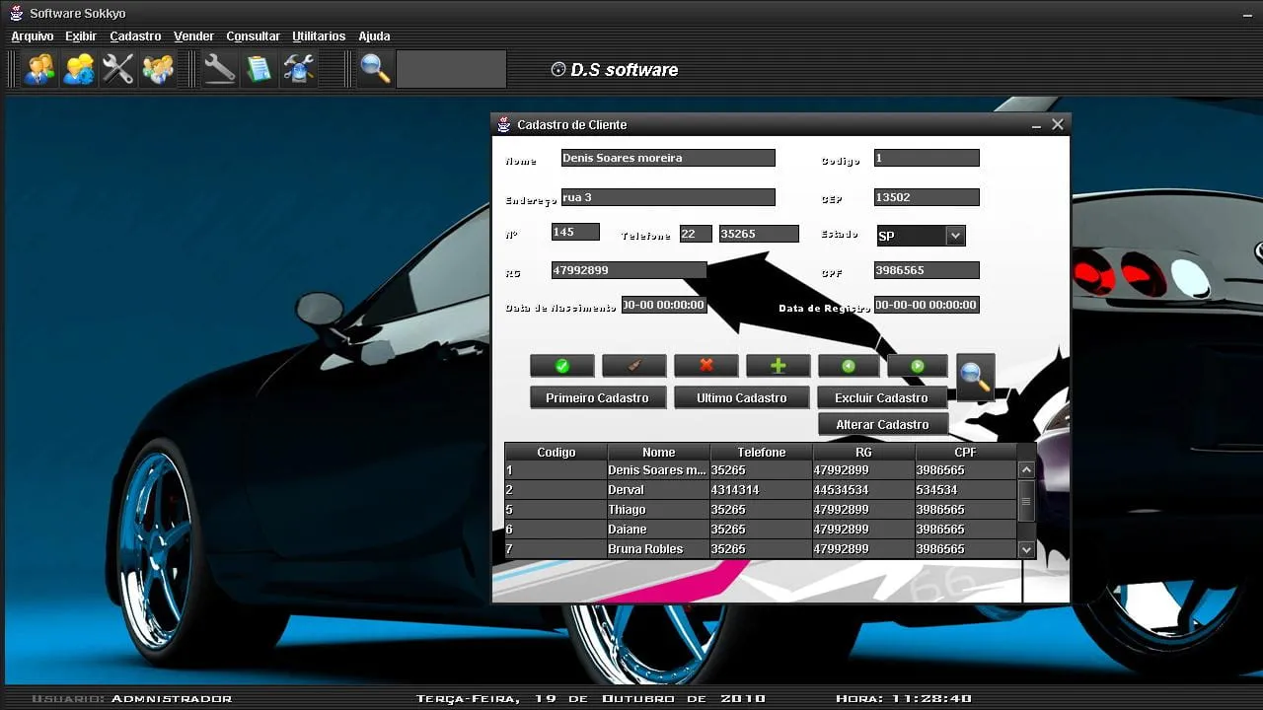Click the Excluir Cadastro button
This screenshot has width=1263, height=710.
tap(881, 397)
